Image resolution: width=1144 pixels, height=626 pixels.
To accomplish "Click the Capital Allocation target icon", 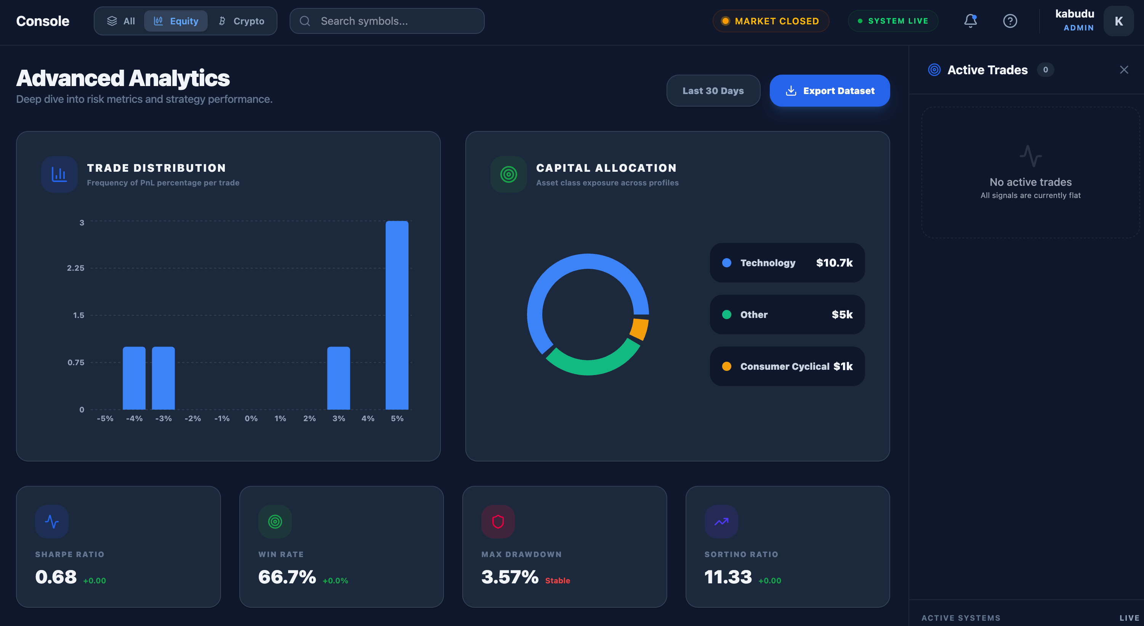I will 508,174.
